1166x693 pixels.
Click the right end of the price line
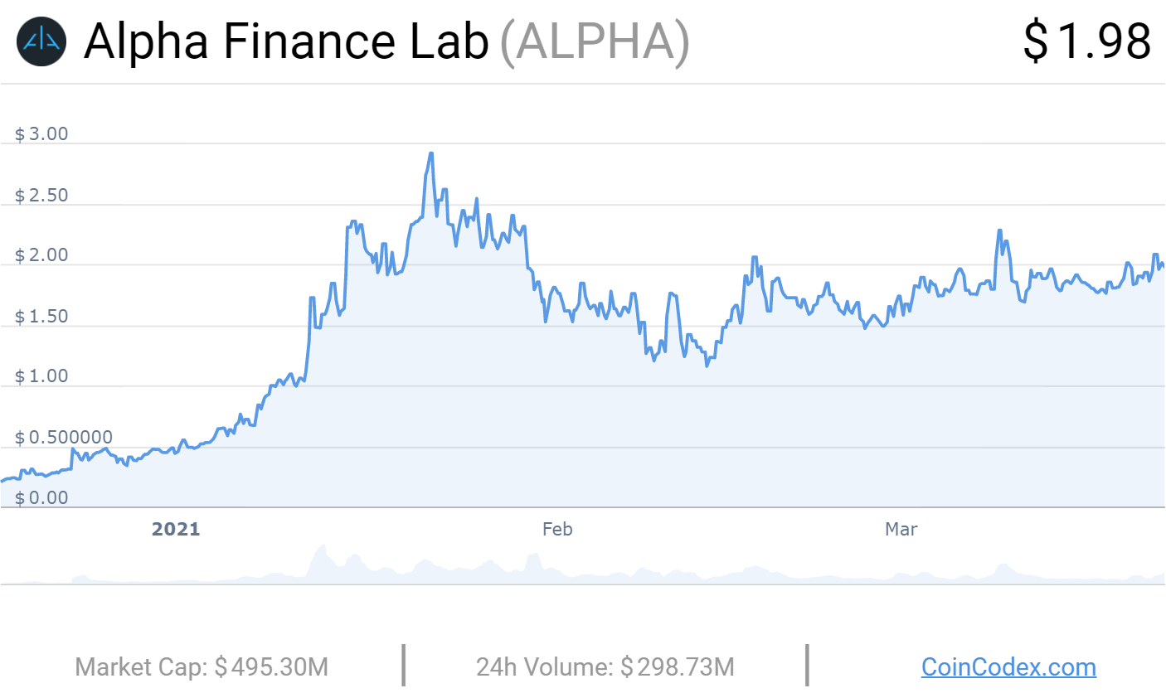[x=1163, y=266]
